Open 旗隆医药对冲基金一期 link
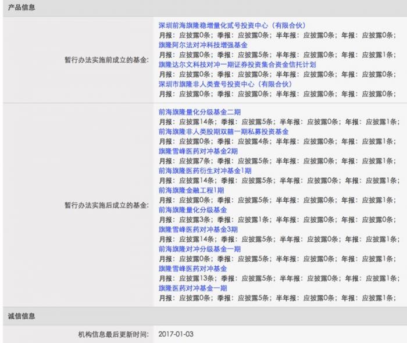407x343 pixels. [192, 288]
